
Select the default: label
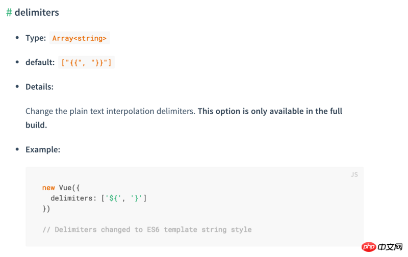[40, 62]
